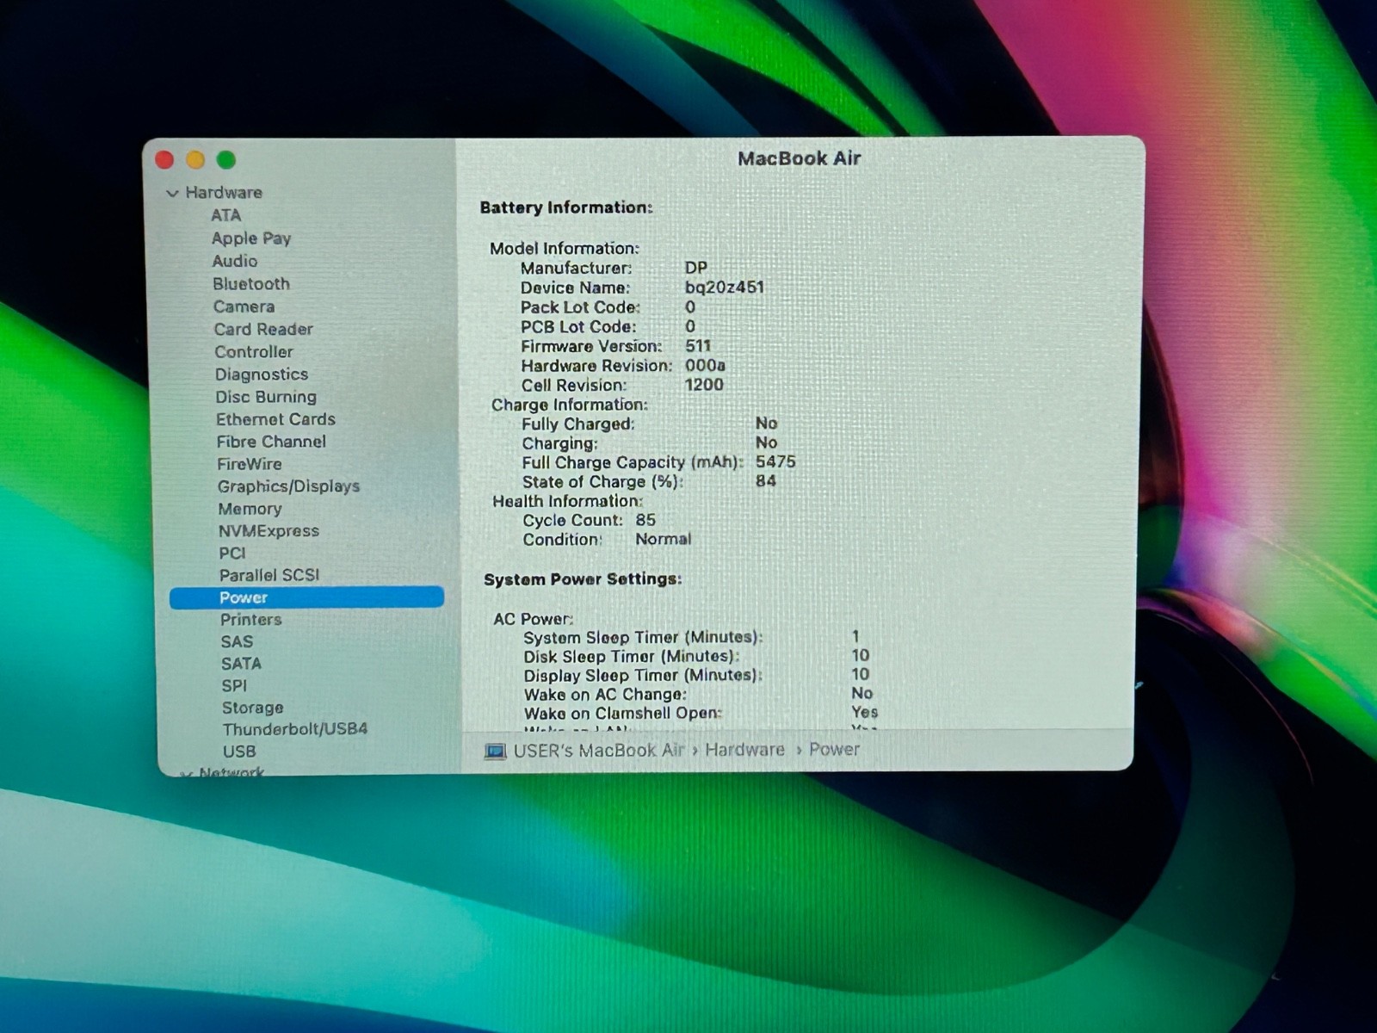
Task: Open Thunderbolt/USB4 details
Action: [x=295, y=729]
